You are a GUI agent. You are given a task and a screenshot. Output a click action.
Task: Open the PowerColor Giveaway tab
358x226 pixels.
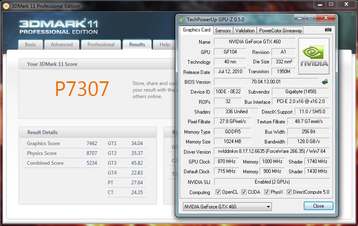(280, 31)
